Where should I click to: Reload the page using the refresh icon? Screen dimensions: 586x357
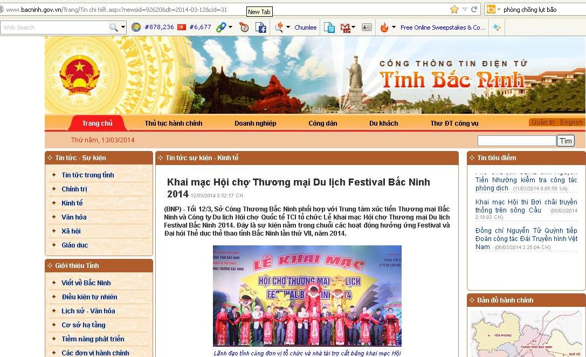pyautogui.click(x=474, y=9)
